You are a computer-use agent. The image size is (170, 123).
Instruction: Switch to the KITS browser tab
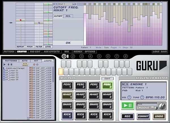click(25, 61)
